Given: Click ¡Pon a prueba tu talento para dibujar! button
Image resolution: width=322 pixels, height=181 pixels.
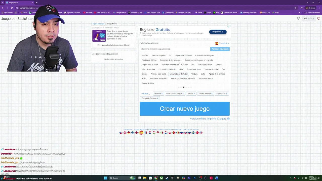Looking at the screenshot, I should [x=113, y=45].
